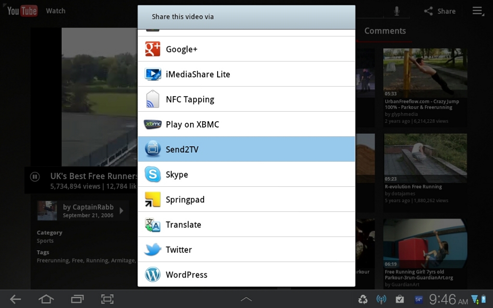Open UrbanFreeflow Crazy Jump video thumbnail
Viewport: 493px width, 308px height.
click(425, 73)
